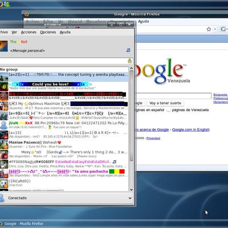The image size is (228, 228).
Task: Open the Ayuda menu in Firefox
Action: (x=144, y=21)
